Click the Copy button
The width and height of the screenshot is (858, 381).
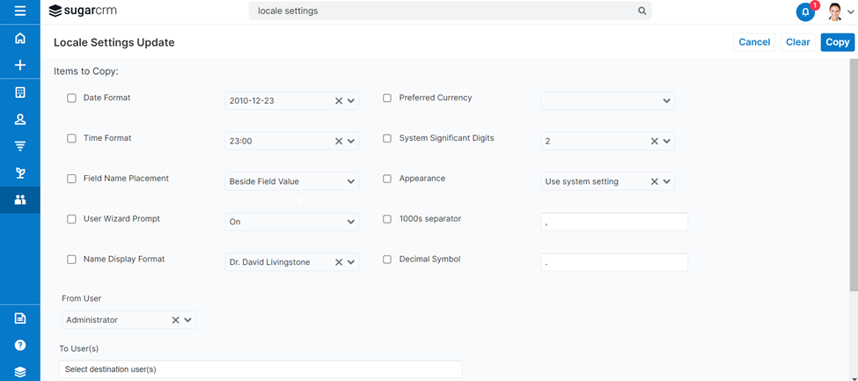pos(837,42)
